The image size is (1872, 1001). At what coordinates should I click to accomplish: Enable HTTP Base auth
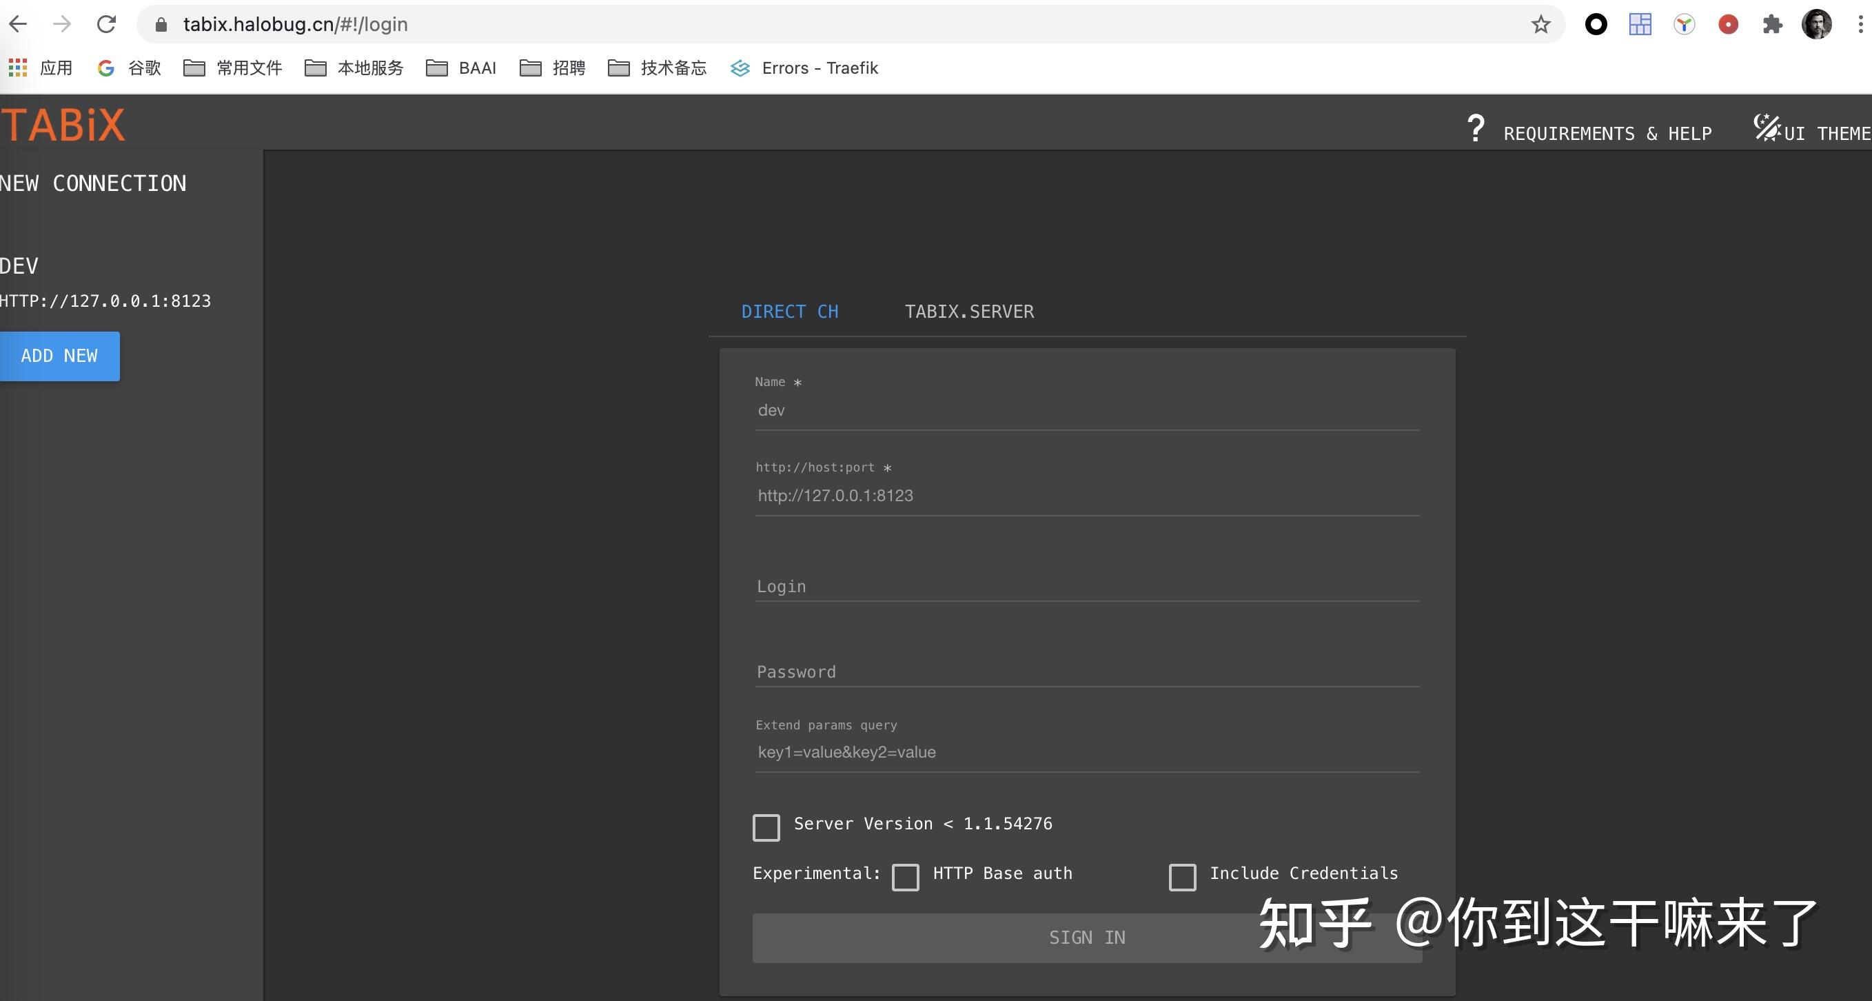(906, 878)
